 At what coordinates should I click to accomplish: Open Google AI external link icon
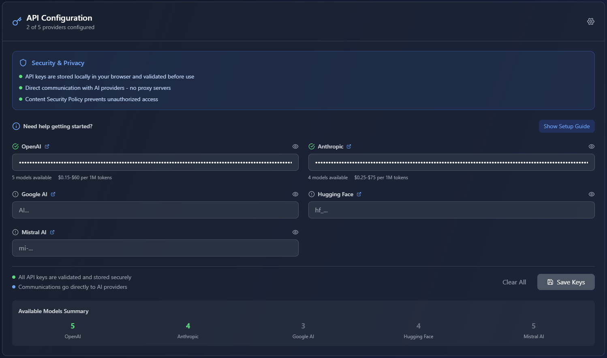coord(53,194)
